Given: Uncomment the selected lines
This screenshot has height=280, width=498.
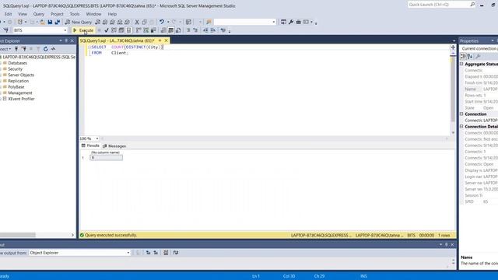Looking at the screenshot, I should point(195,30).
